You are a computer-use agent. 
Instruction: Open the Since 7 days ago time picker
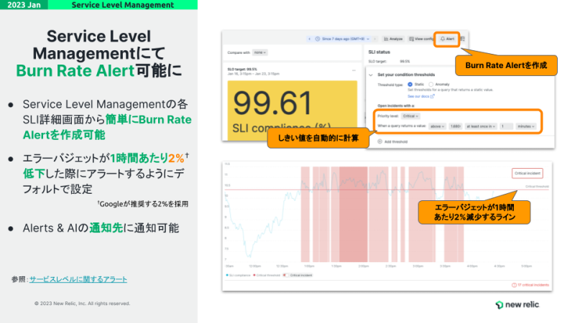point(343,39)
